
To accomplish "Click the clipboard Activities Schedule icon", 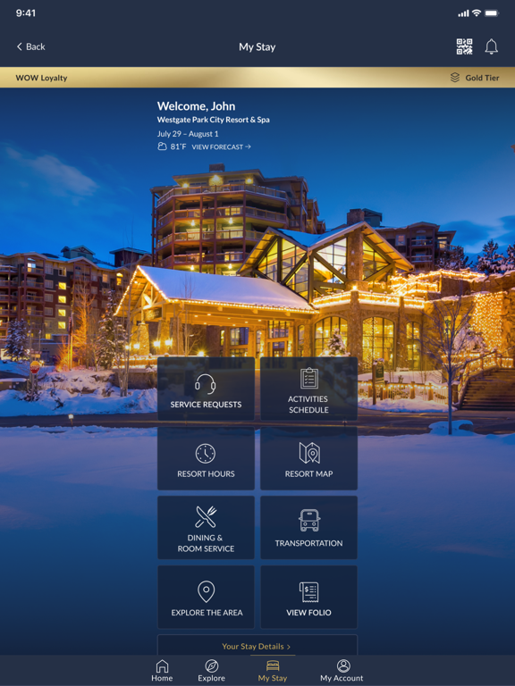I will pyautogui.click(x=309, y=379).
